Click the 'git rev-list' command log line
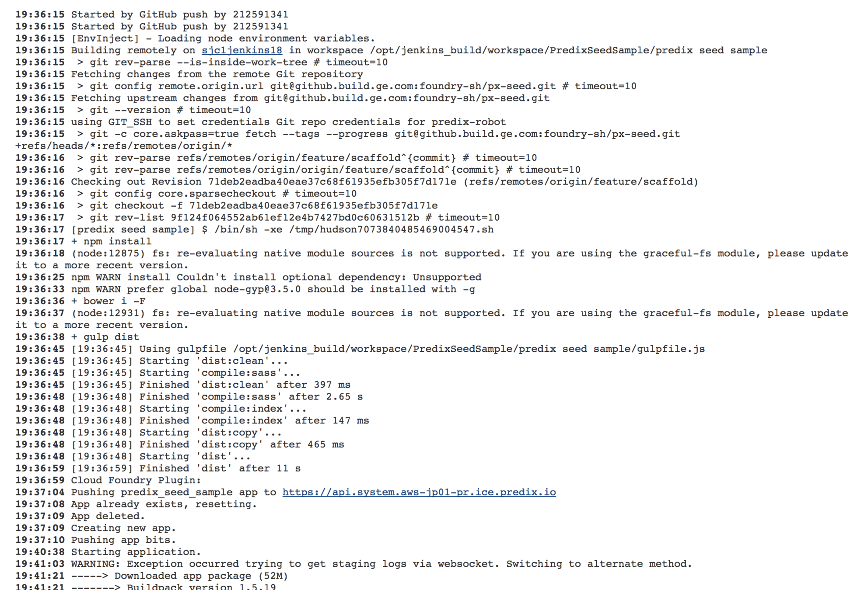Image resolution: width=864 pixels, height=590 pixels. (x=258, y=217)
